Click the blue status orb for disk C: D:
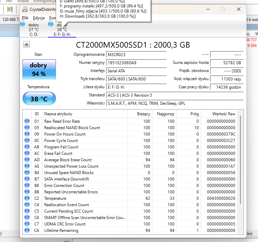 coord(23,24)
